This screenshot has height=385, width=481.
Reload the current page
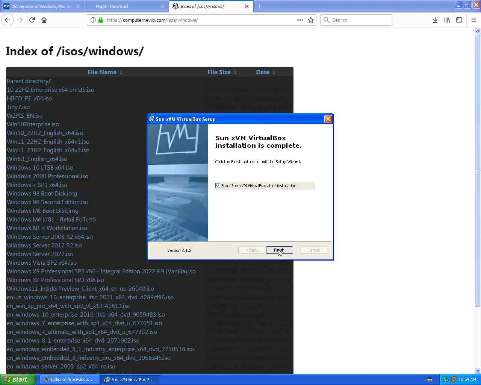coord(32,20)
